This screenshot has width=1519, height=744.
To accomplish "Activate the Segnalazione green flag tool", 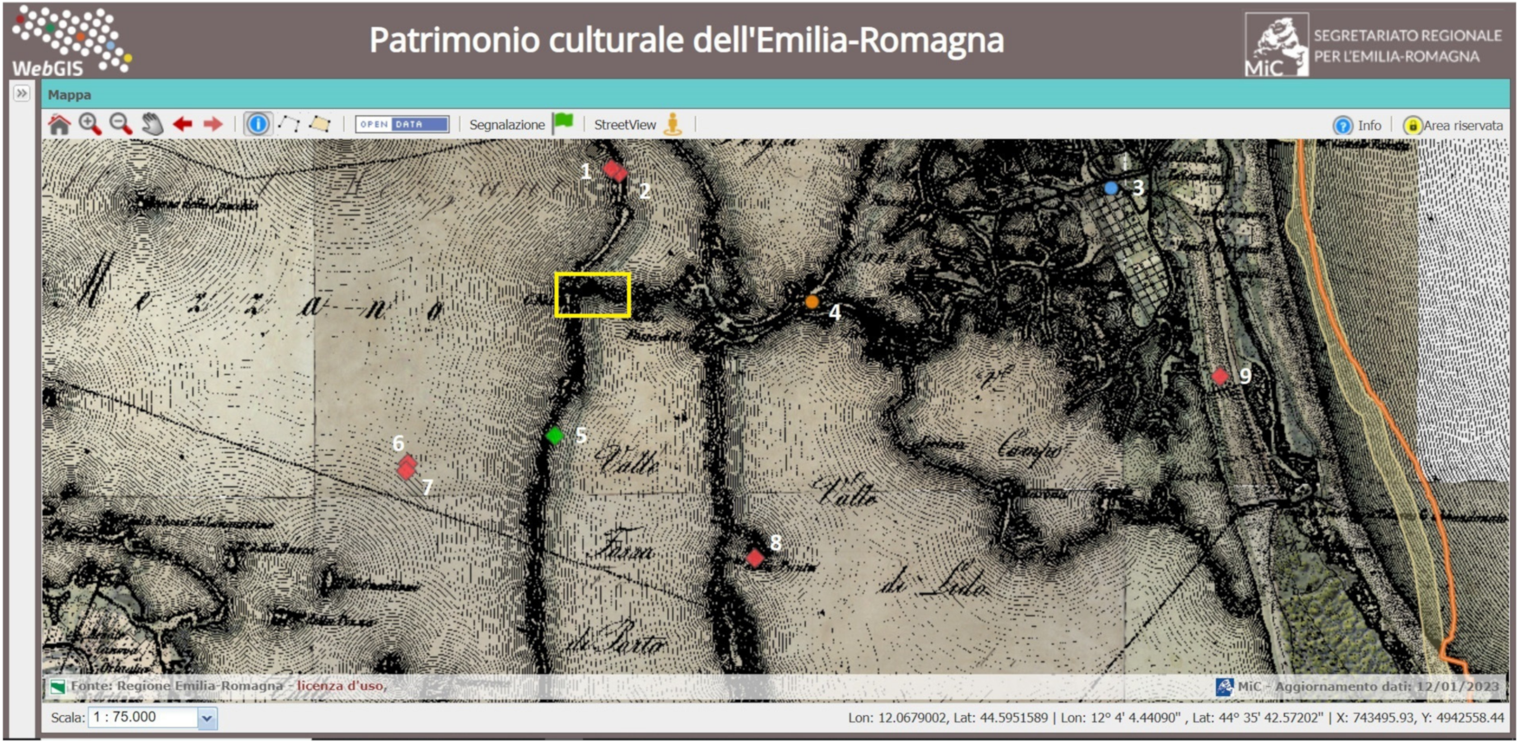I will point(563,123).
